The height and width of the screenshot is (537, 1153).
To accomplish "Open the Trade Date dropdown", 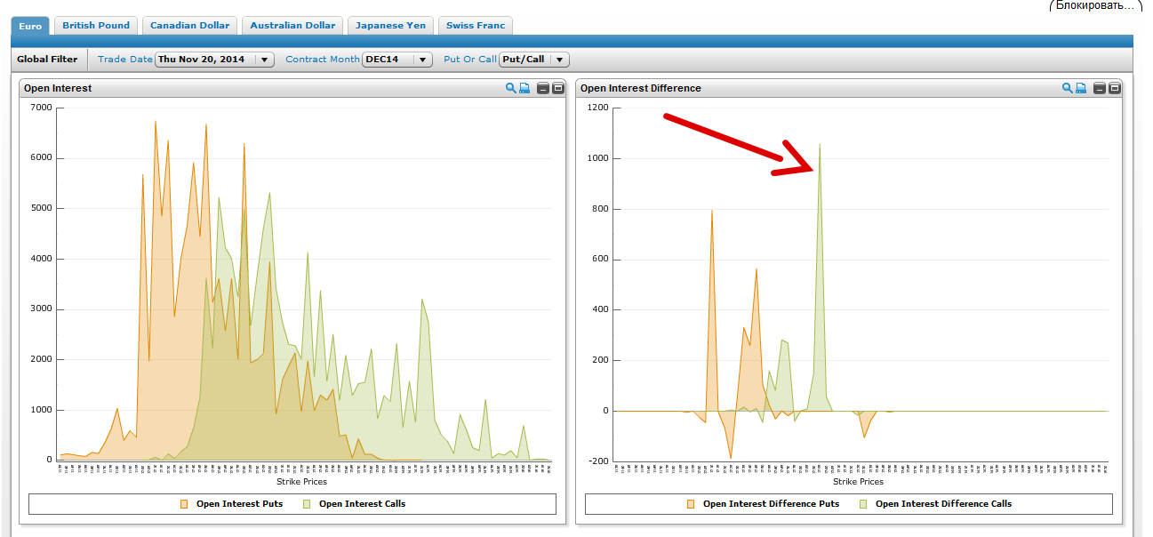I will coord(214,60).
